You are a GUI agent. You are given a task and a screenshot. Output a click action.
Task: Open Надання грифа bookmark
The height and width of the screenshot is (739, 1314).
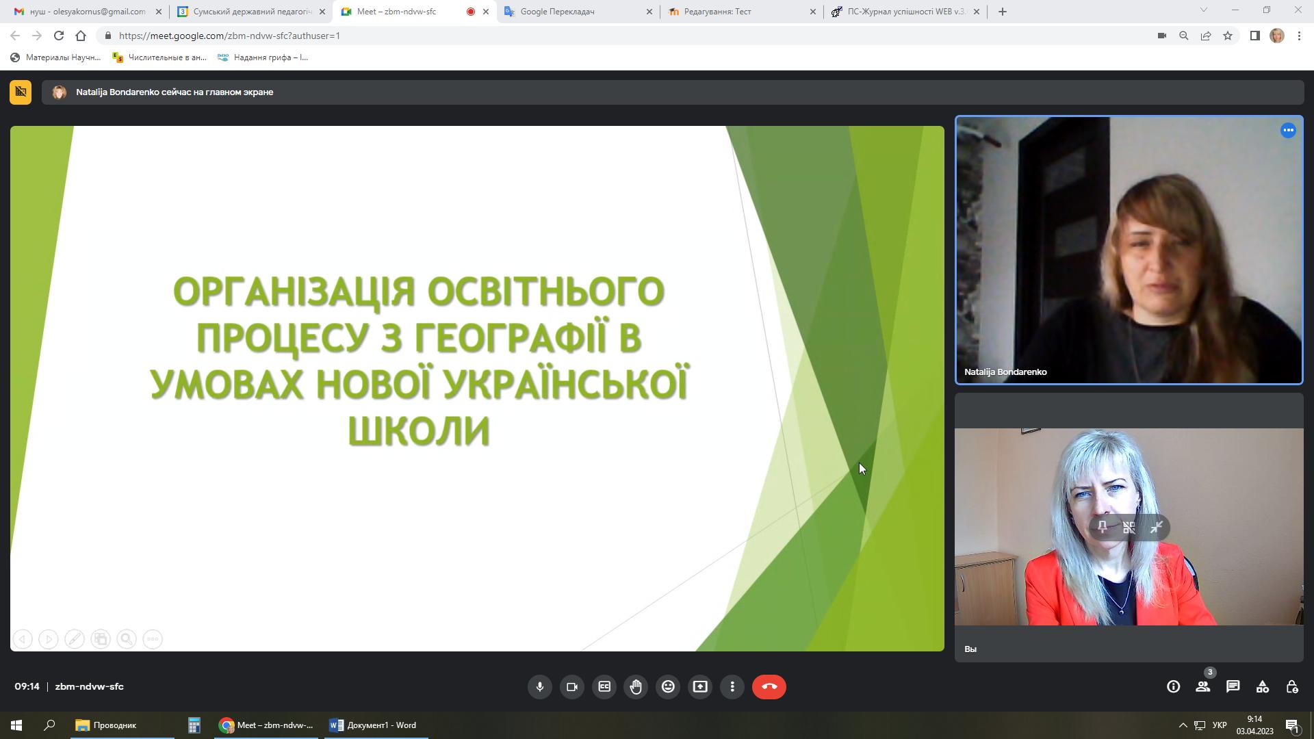(x=263, y=57)
